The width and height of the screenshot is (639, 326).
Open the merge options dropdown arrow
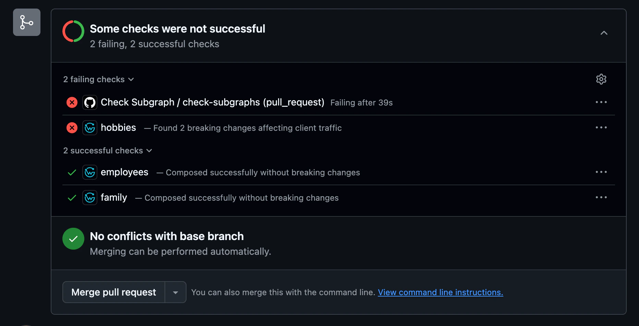pyautogui.click(x=176, y=292)
